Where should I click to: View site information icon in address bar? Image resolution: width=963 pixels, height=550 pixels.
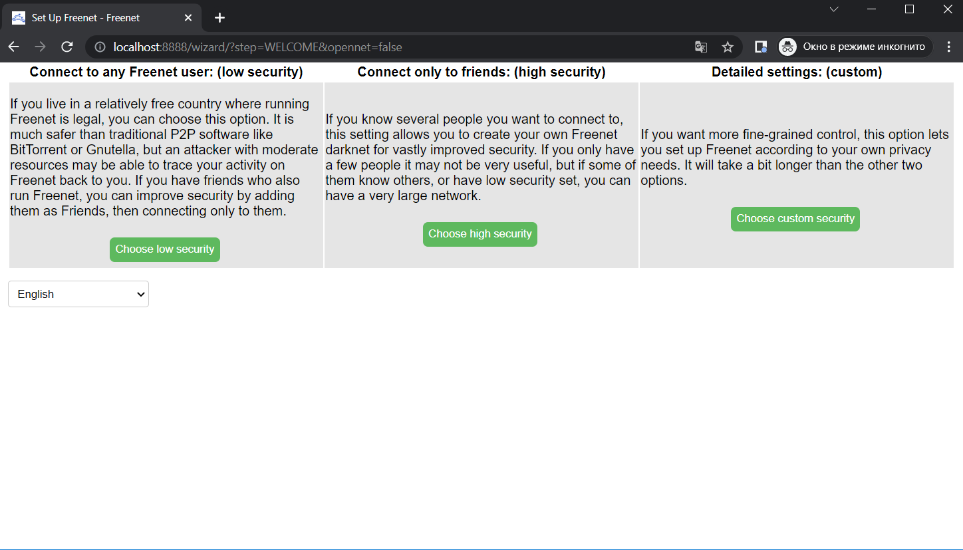[x=100, y=47]
